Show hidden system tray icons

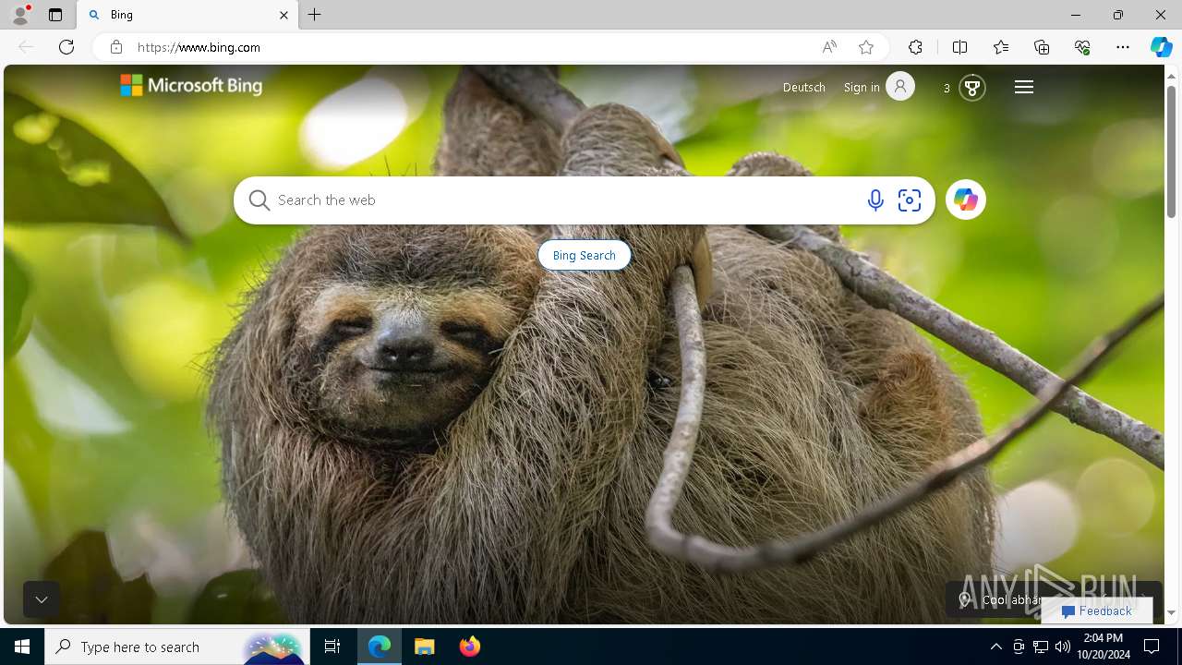click(995, 647)
